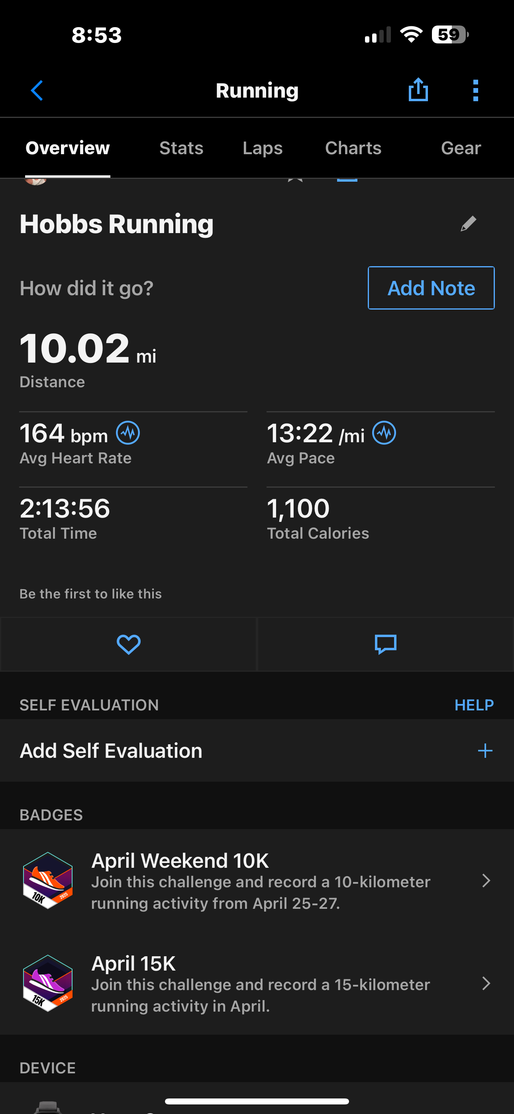
Task: Tap the HELP link for self evaluation
Action: [474, 705]
